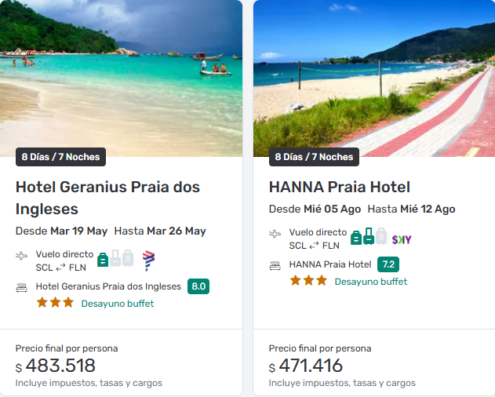
Task: Click the 8.0 rating badge
Action: (x=198, y=286)
